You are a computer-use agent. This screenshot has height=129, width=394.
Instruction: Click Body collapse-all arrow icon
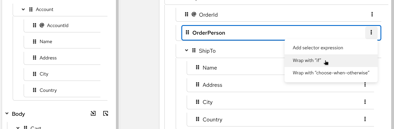click(x=105, y=114)
